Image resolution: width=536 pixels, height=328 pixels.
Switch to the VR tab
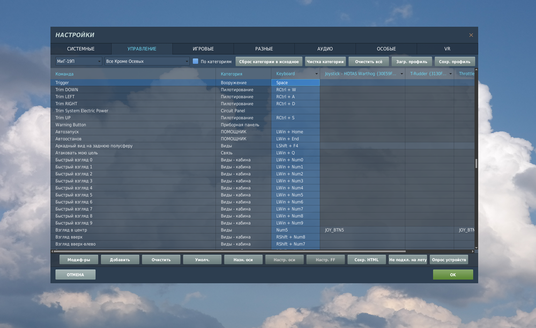(448, 48)
